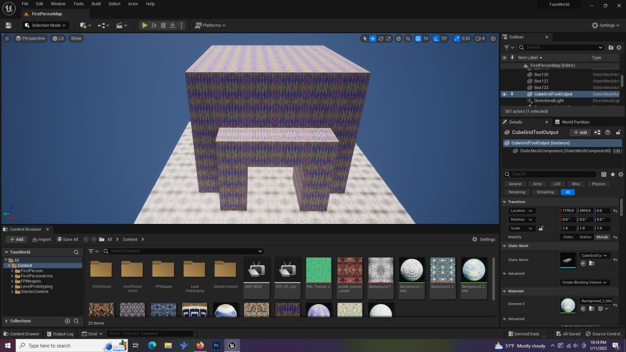Select Box121 in the Outliner
Image resolution: width=626 pixels, height=352 pixels.
pos(541,81)
